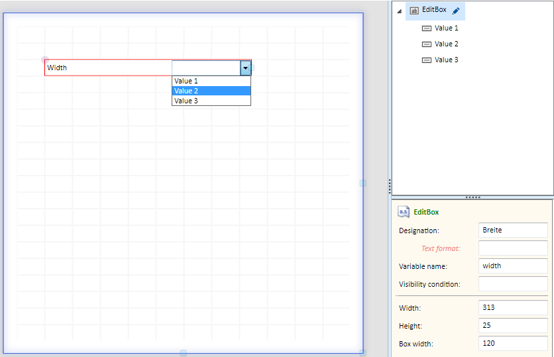554x357 pixels.
Task: Click the Box width field showing 120
Action: (512, 343)
